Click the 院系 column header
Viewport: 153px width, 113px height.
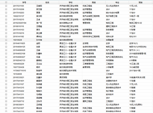tap(94, 3)
